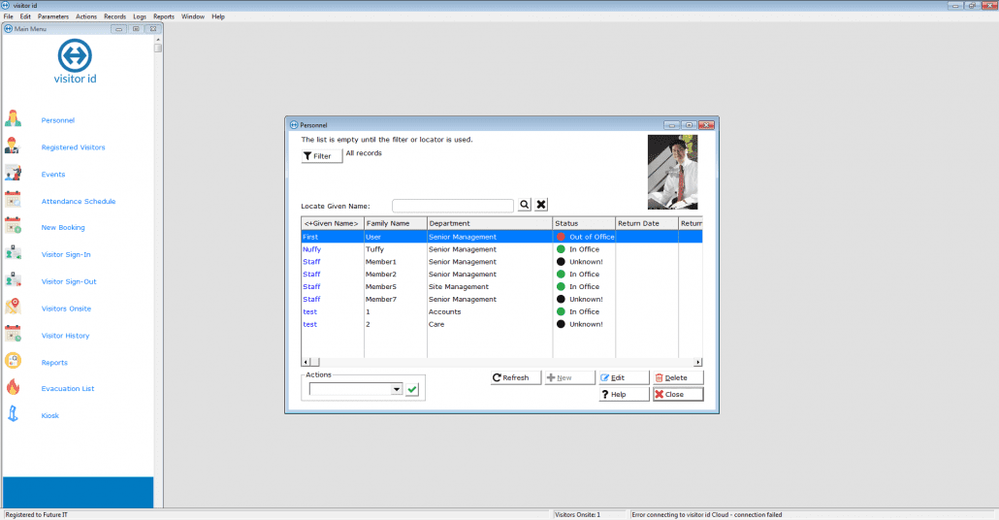Click the Personnel icon in Main Menu

click(14, 120)
